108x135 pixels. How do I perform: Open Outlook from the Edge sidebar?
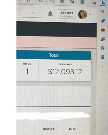[103, 57]
